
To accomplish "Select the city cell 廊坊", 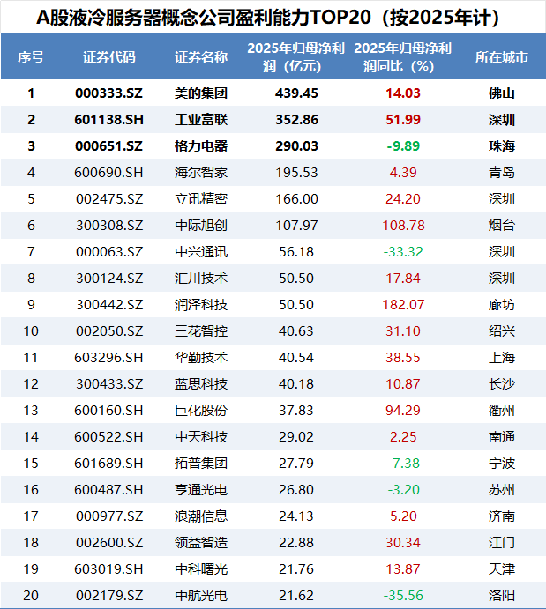I will [x=502, y=305].
